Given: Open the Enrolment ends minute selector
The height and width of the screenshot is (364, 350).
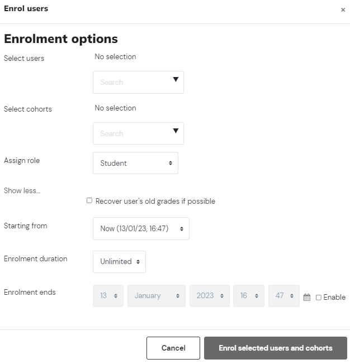Looking at the screenshot, I should coord(284,296).
